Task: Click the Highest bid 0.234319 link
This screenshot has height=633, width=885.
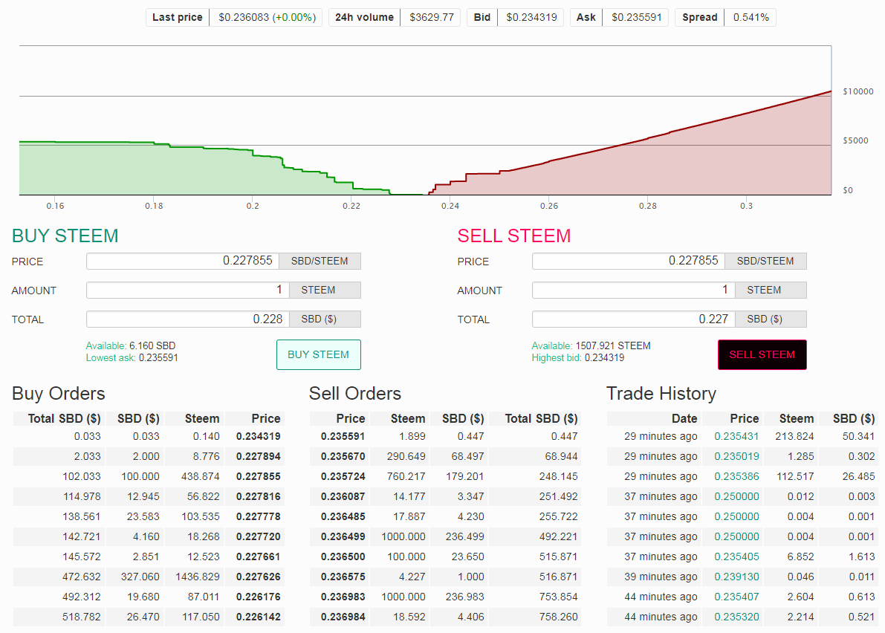Action: coord(578,357)
